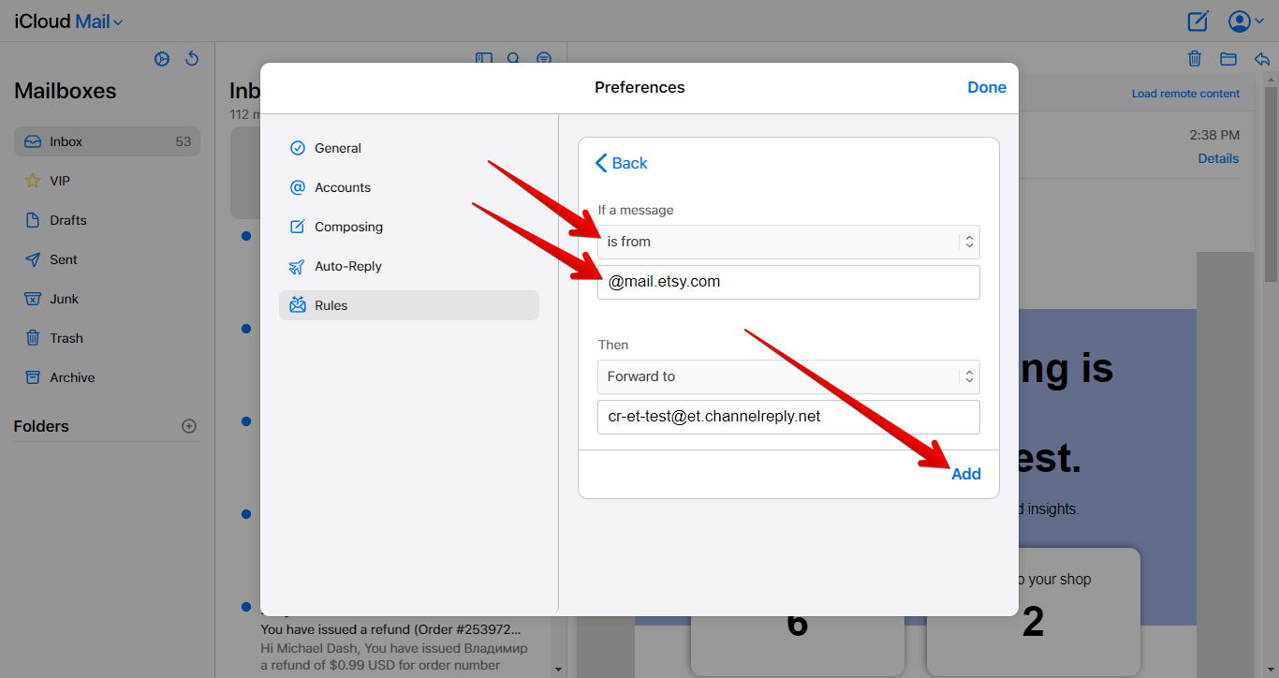This screenshot has width=1279, height=678.
Task: Click the Accounts at-sign icon
Action: point(298,187)
